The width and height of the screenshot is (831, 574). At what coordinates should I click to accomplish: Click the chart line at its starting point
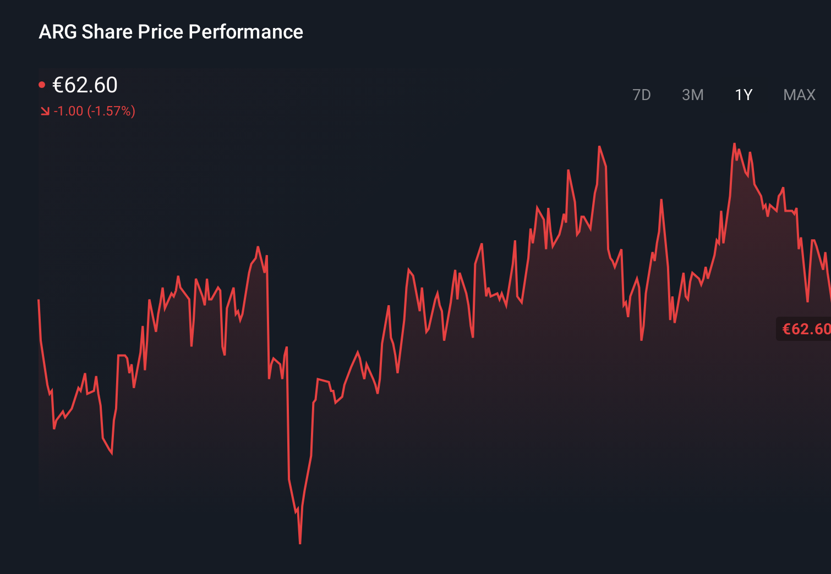[39, 300]
